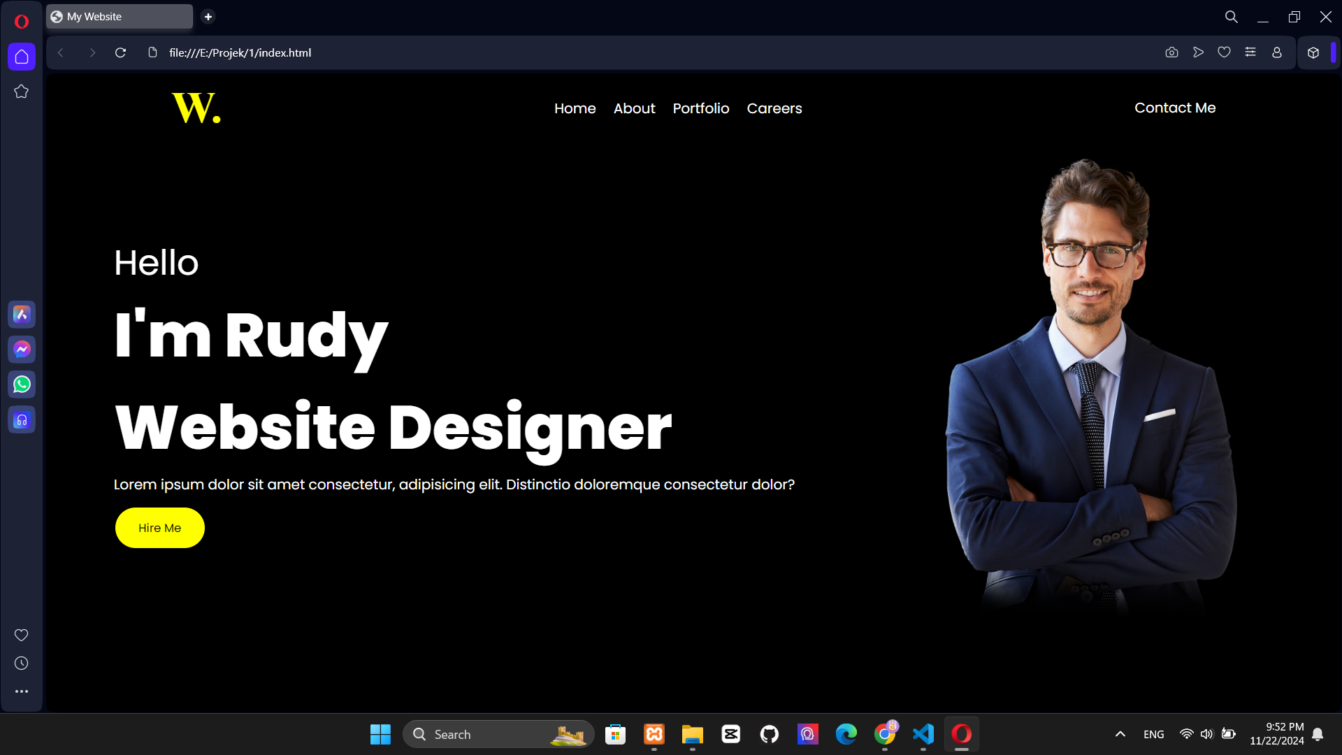Open the extensions cube icon

(x=1313, y=52)
